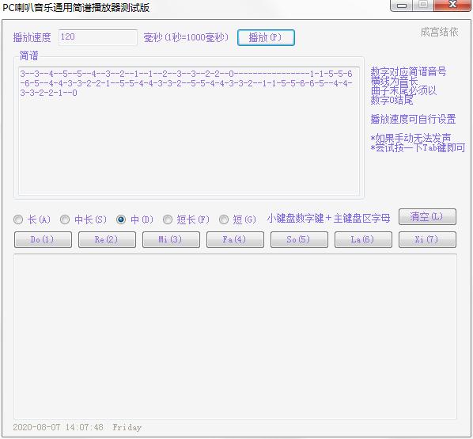Play the Do(1) note button
This screenshot has height=439, width=473.
(x=43, y=240)
